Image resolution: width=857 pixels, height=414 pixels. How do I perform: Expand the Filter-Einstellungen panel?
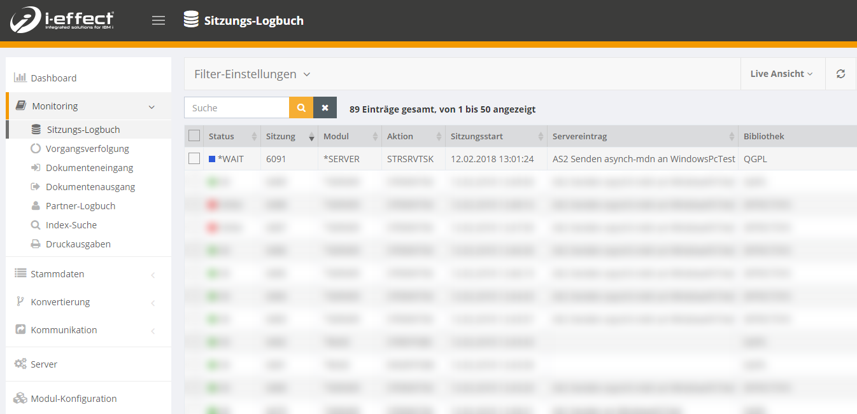pyautogui.click(x=252, y=74)
